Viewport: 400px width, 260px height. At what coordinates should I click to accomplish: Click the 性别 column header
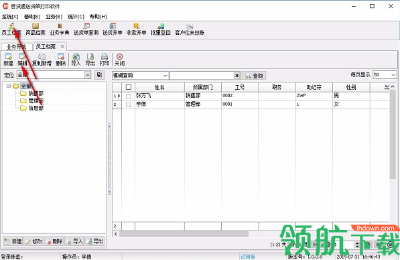(x=351, y=87)
